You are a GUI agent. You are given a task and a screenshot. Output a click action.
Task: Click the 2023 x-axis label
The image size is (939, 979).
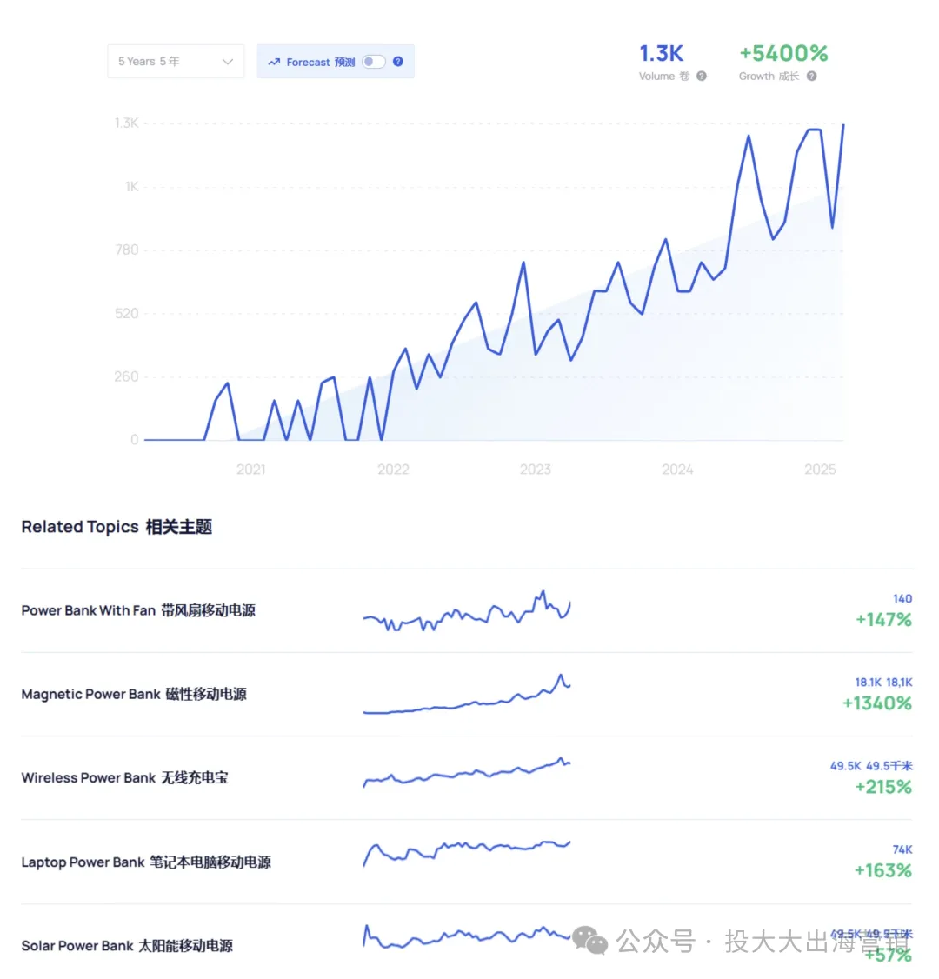point(536,469)
